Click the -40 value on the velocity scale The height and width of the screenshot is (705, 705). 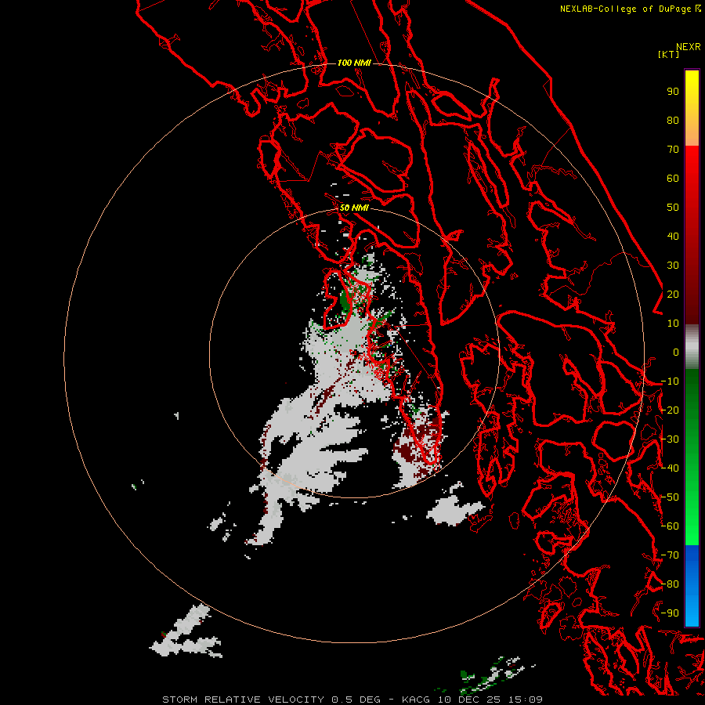coord(670,468)
